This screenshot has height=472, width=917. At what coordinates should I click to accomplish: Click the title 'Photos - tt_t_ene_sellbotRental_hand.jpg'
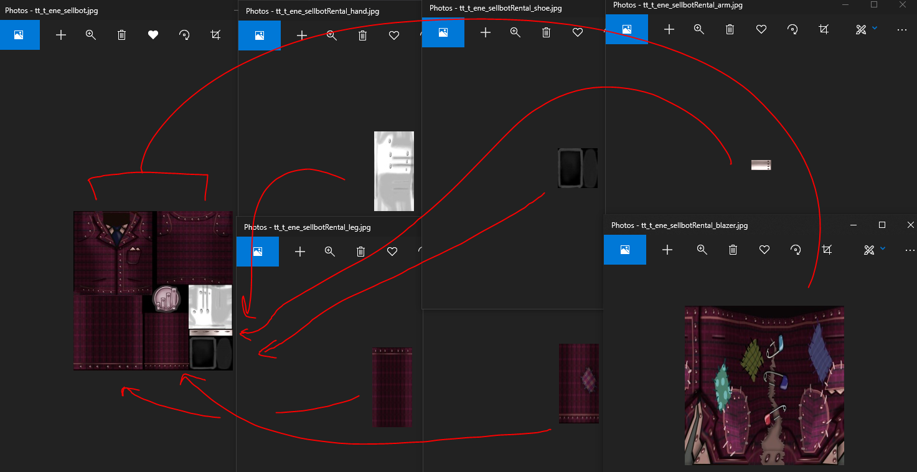[x=313, y=11]
